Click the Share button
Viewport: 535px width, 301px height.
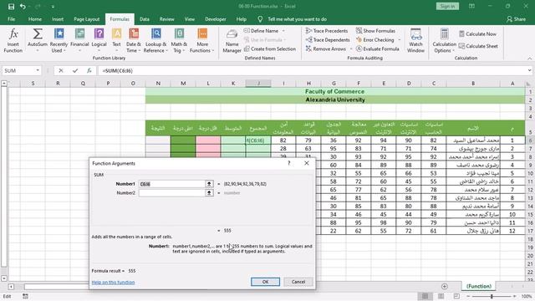[516, 19]
